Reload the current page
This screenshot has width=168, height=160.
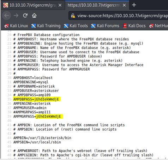click(25, 16)
